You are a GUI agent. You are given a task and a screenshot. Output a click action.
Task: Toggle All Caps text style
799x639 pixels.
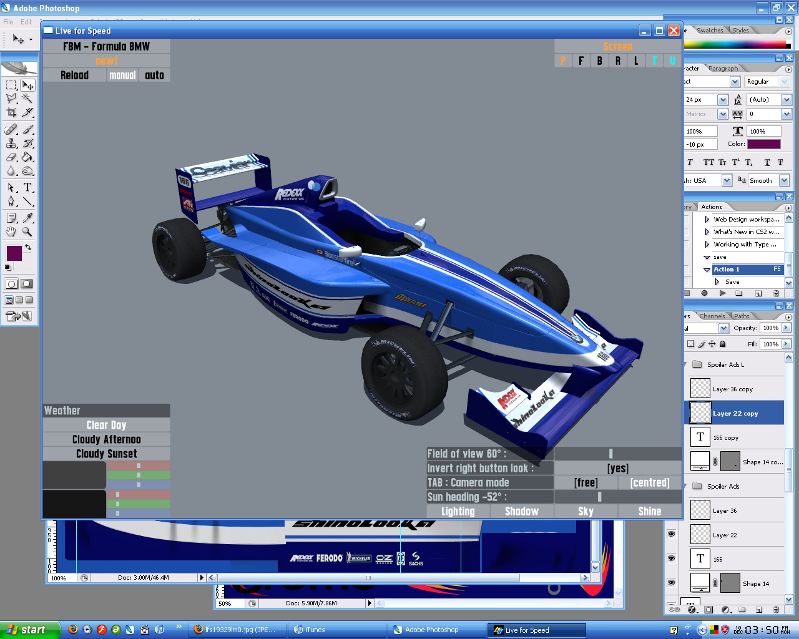pos(708,162)
